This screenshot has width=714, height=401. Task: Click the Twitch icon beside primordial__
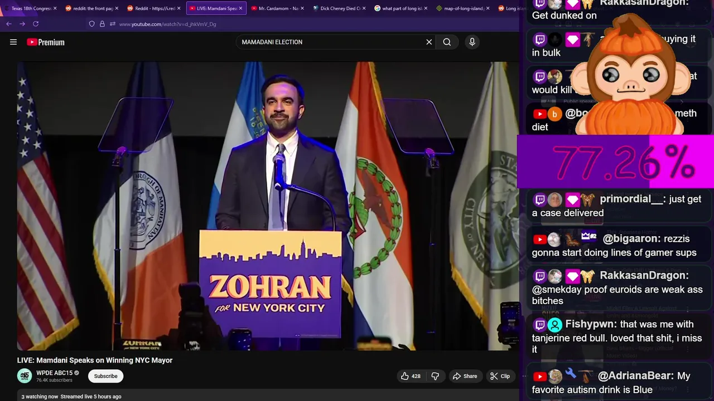539,199
